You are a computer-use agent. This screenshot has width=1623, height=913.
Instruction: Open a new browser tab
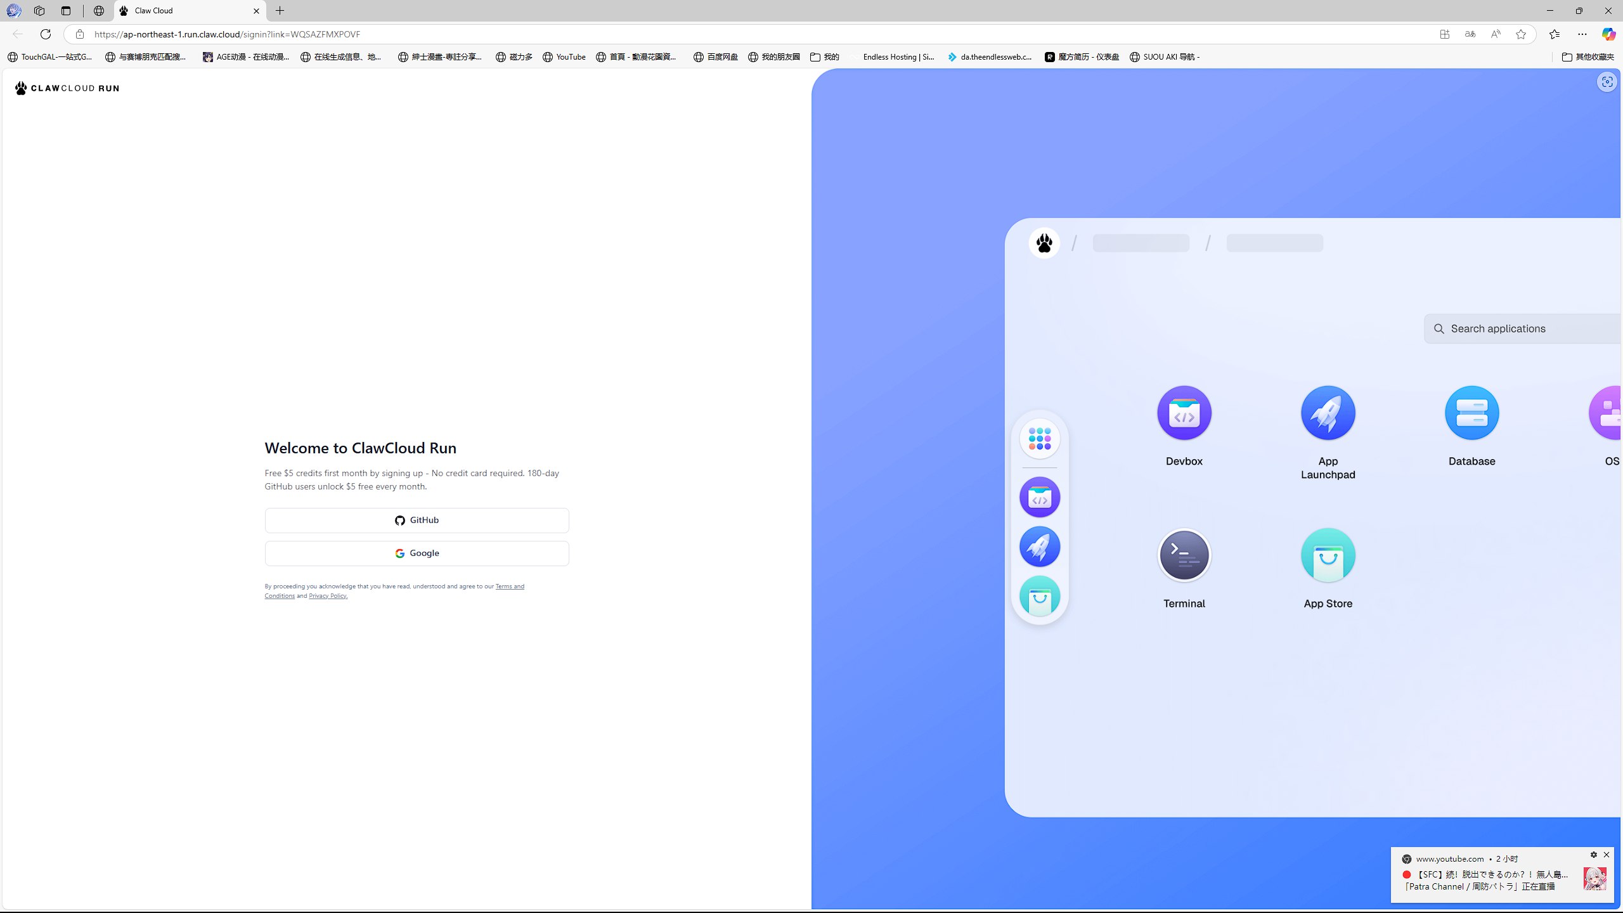[280, 11]
